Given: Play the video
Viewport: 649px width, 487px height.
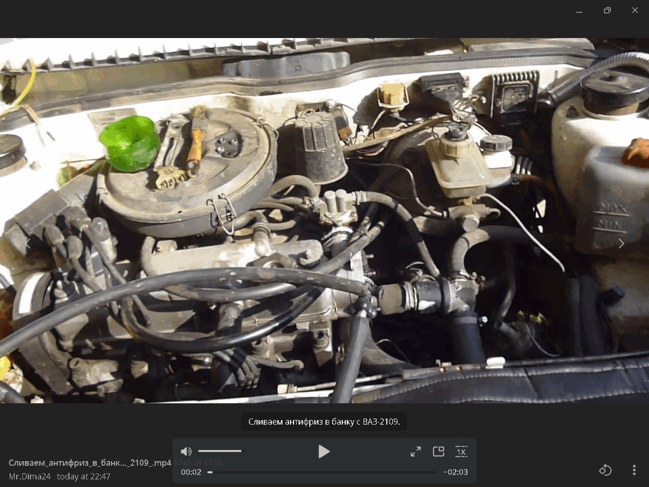Looking at the screenshot, I should (324, 451).
